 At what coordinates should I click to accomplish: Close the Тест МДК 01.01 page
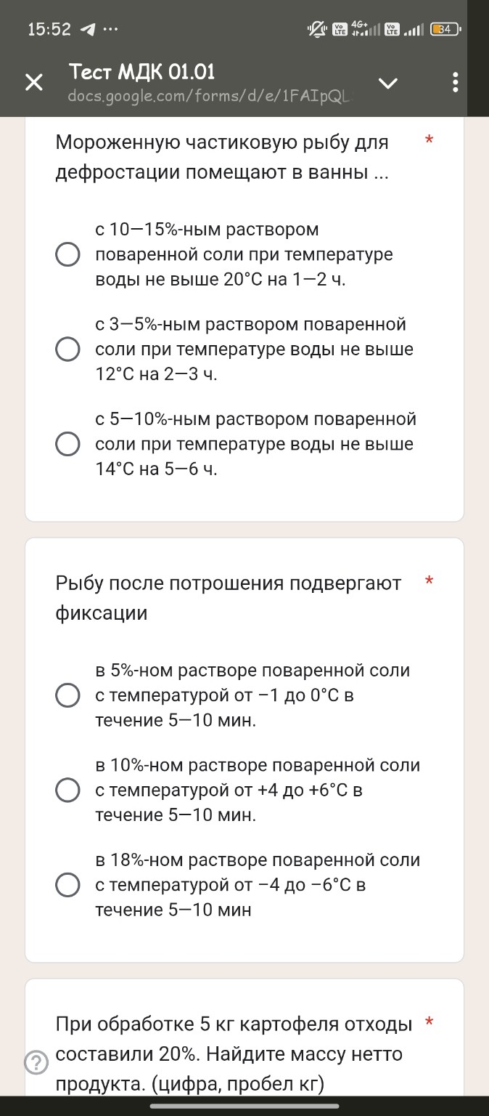click(33, 83)
